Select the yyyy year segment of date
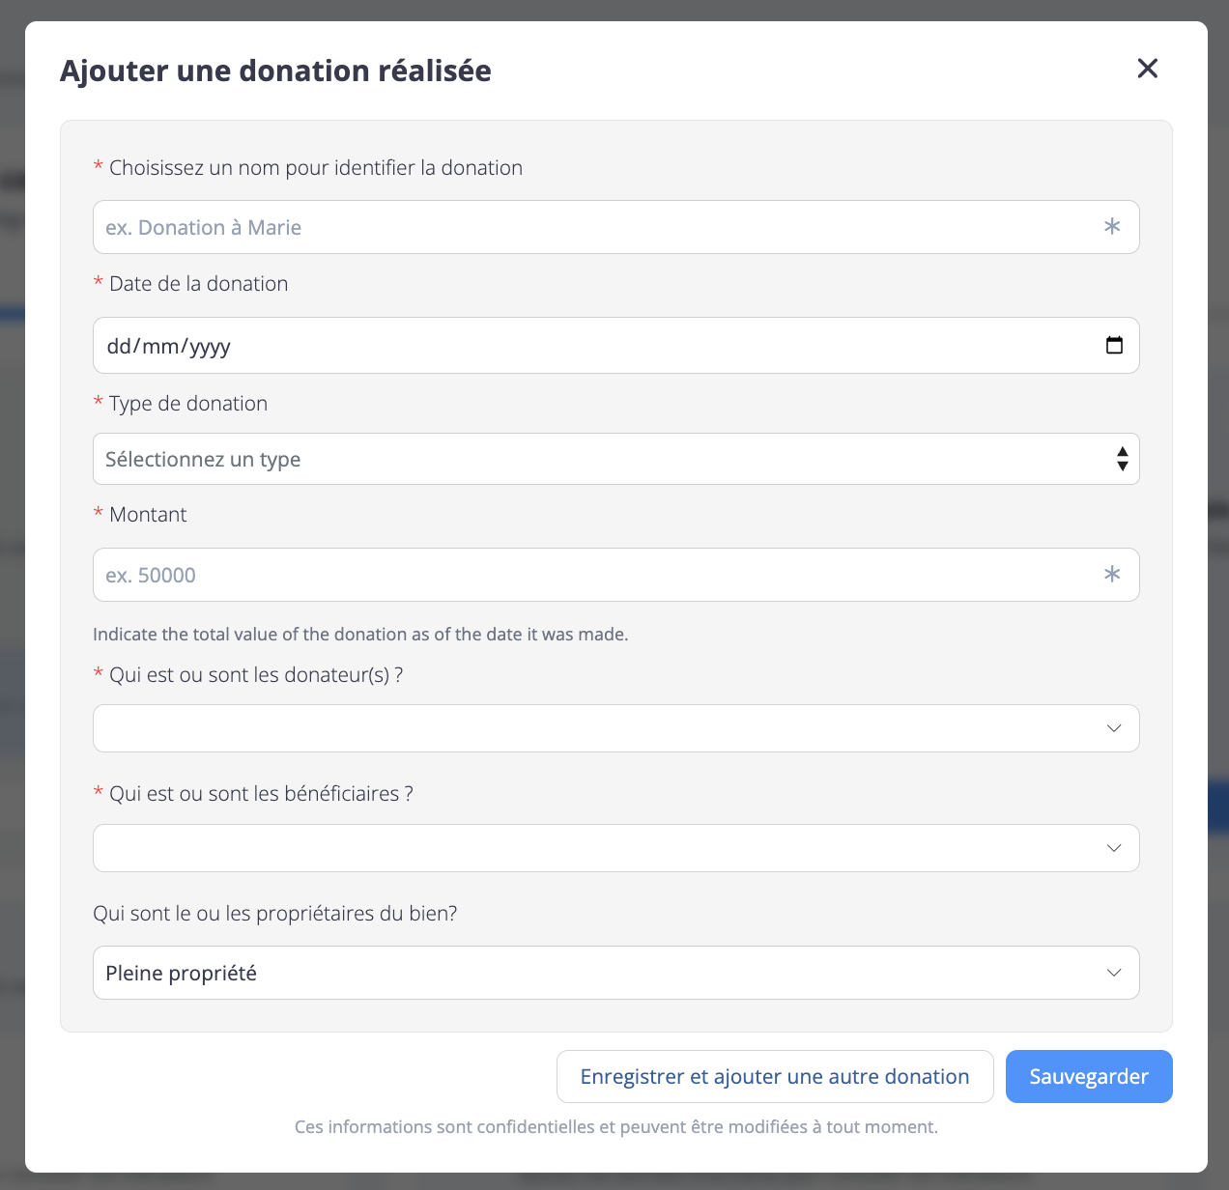 coord(210,346)
